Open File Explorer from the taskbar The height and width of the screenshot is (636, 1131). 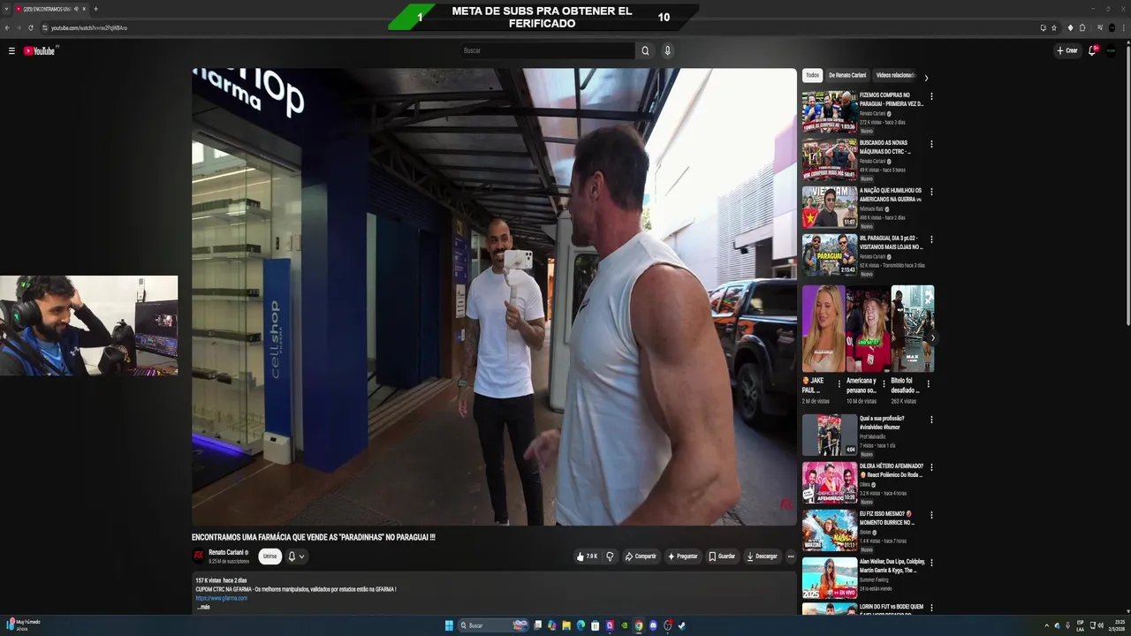566,625
